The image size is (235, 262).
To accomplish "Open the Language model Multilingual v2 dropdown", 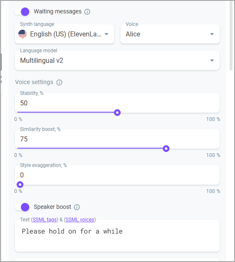I will pos(117,60).
